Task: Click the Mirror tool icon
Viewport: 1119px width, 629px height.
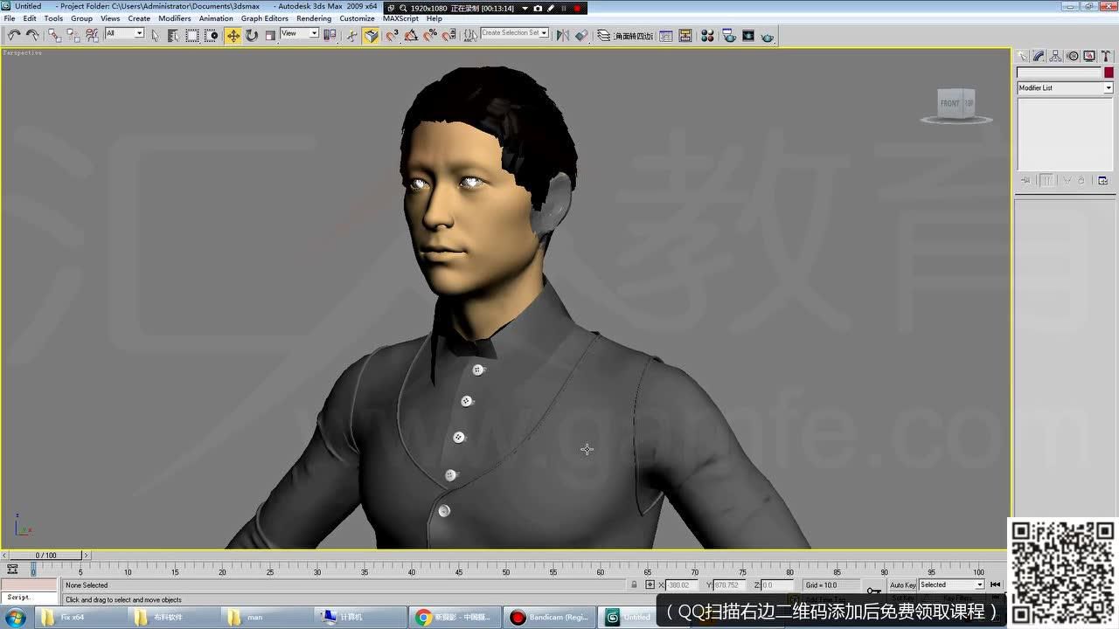Action: pyautogui.click(x=563, y=36)
